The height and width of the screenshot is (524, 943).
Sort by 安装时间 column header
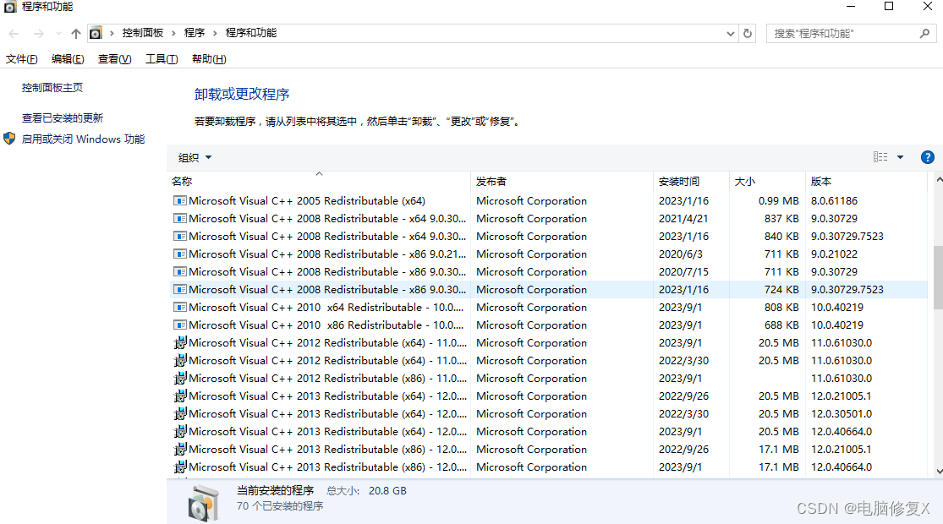[x=691, y=181]
